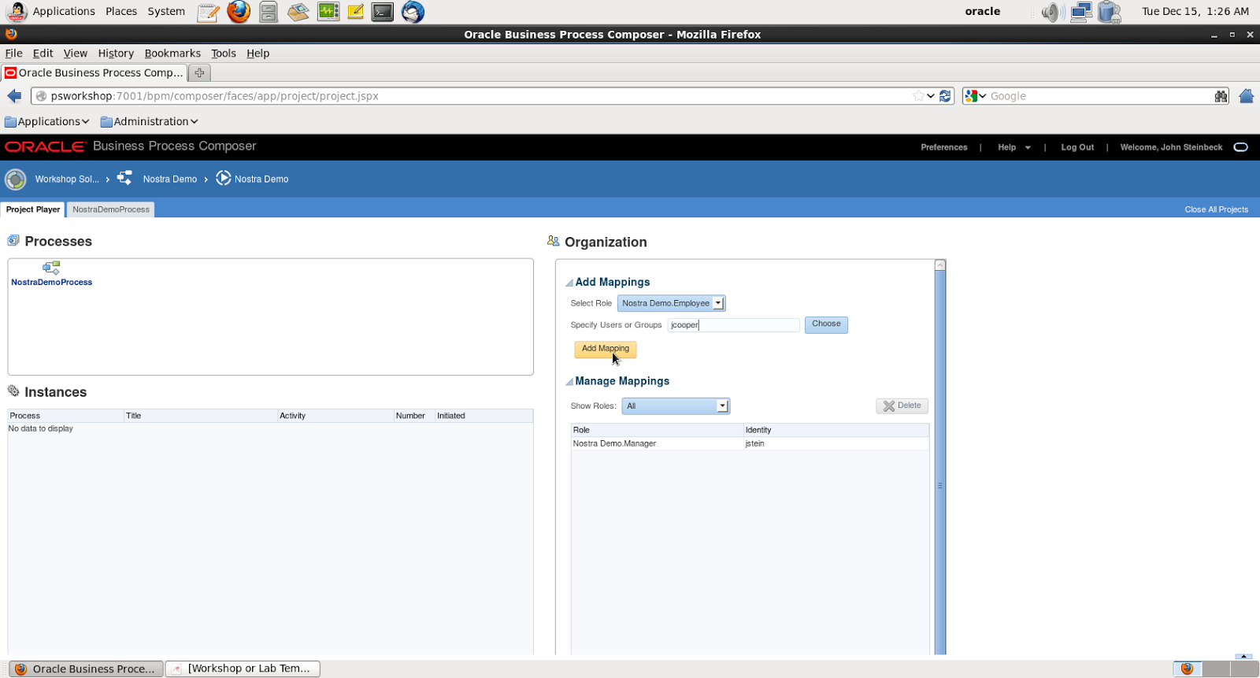Click the Role column header
This screenshot has height=678, width=1260.
tap(658, 430)
